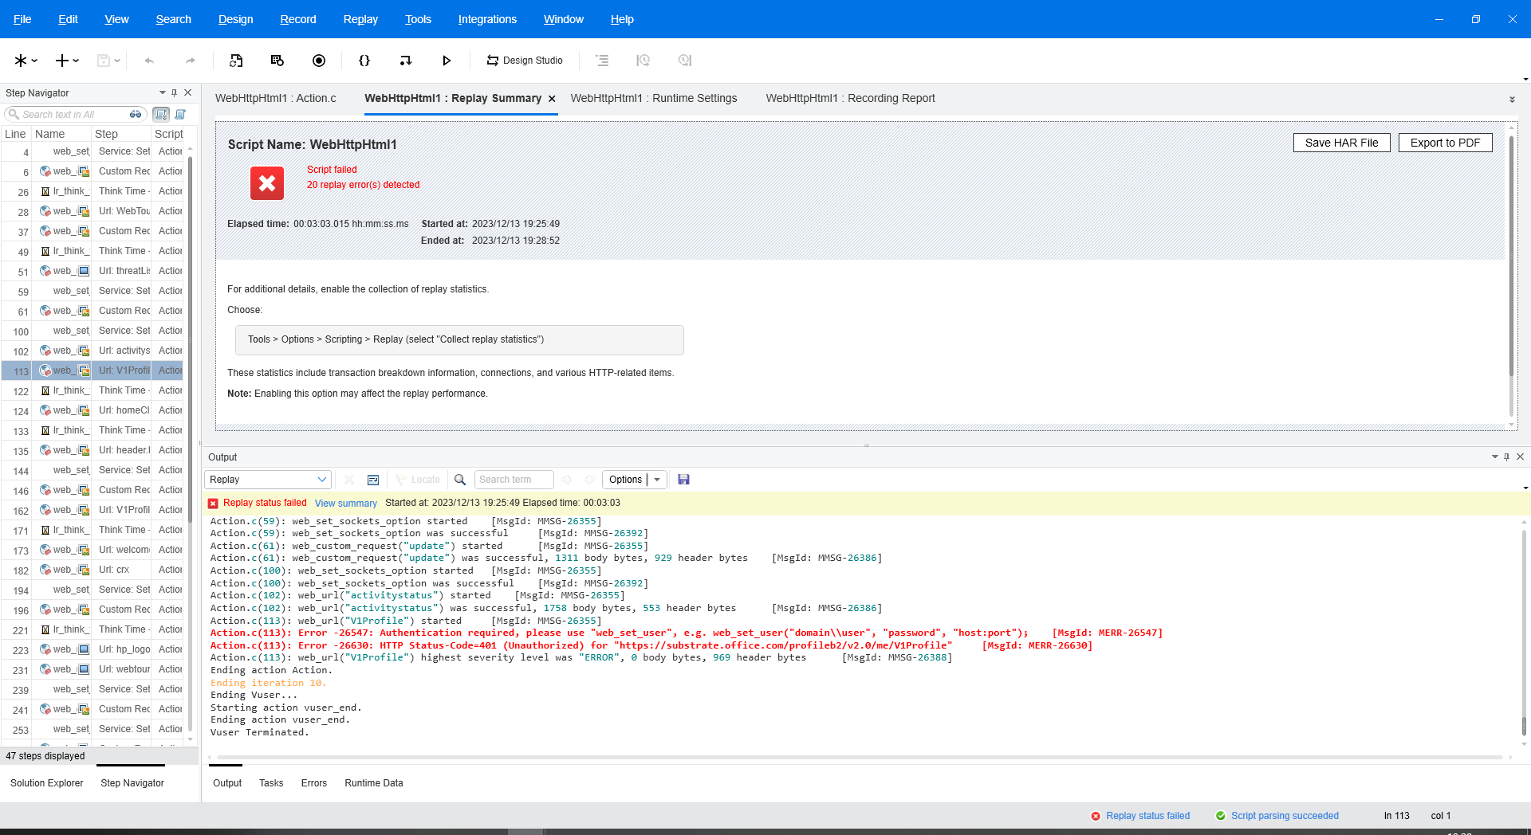Expand the plus add dropdown arrow
This screenshot has width=1531, height=835.
coord(76,61)
